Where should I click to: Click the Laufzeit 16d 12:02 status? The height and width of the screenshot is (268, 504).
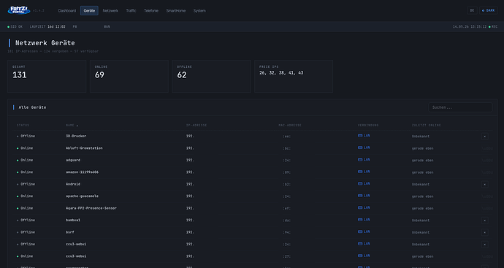pyautogui.click(x=47, y=27)
